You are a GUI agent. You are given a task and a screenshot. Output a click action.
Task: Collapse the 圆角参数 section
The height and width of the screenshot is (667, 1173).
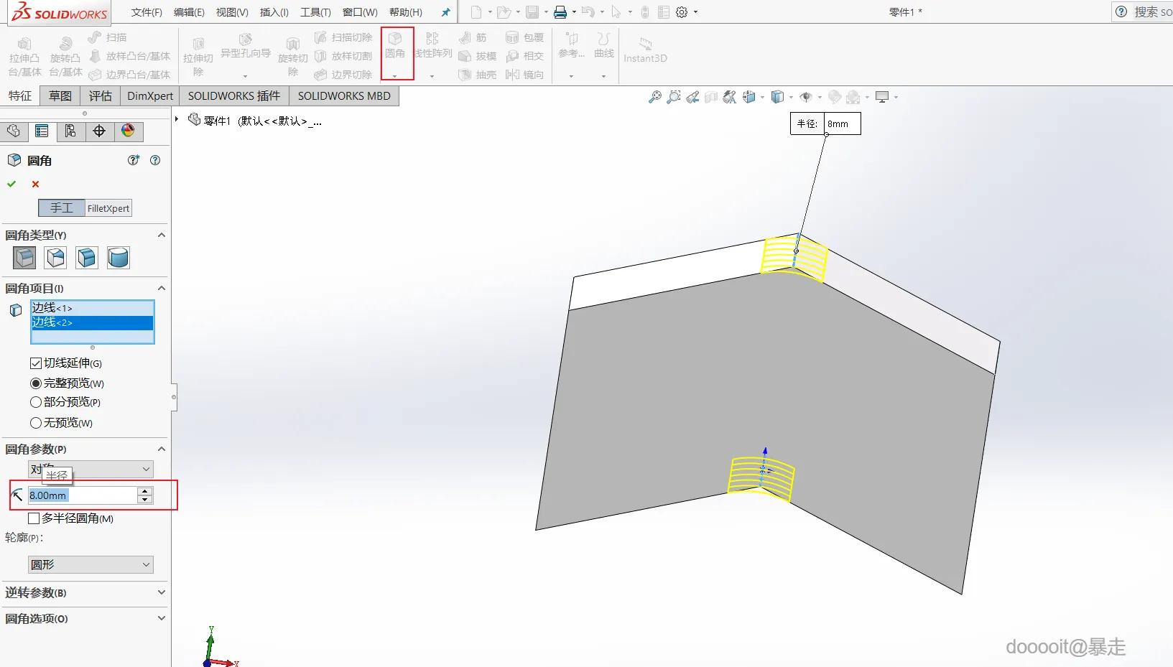point(162,449)
